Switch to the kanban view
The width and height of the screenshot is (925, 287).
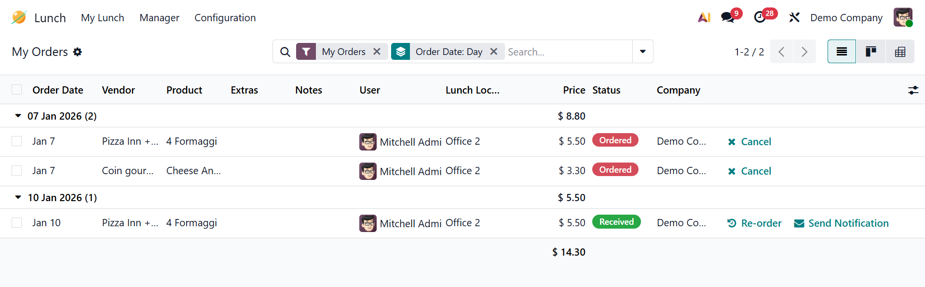pyautogui.click(x=871, y=52)
